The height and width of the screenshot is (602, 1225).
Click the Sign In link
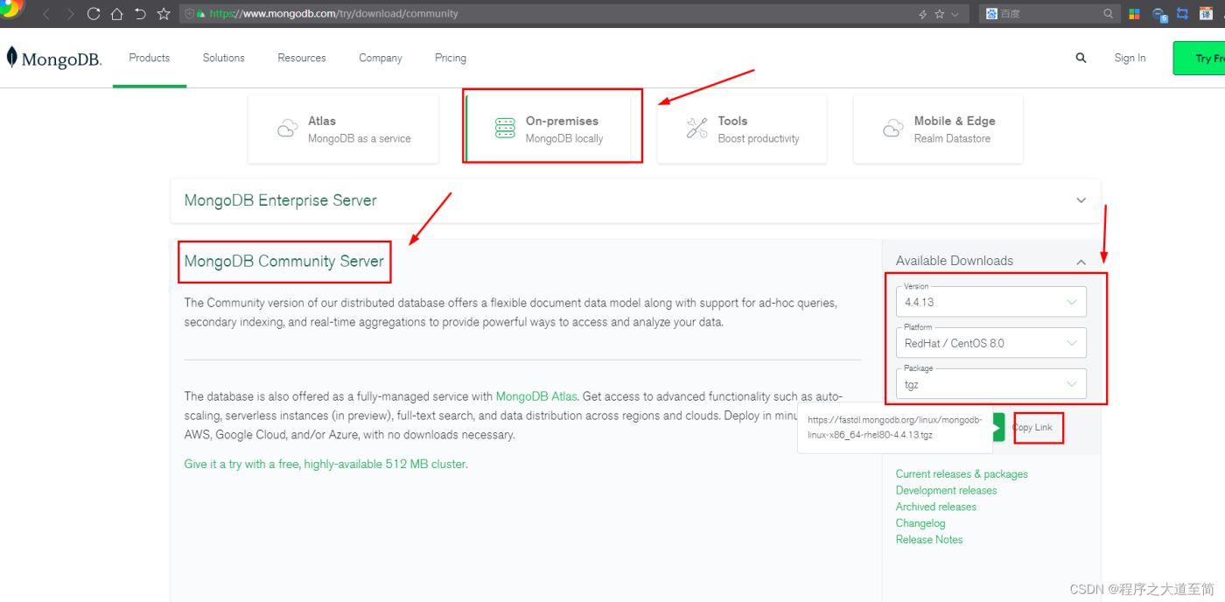pyautogui.click(x=1130, y=58)
